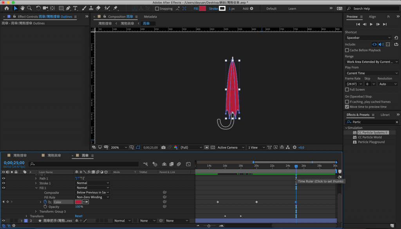This screenshot has height=229, width=401.
Task: Toggle the transparency grid button
Action: pyautogui.click(x=213, y=147)
